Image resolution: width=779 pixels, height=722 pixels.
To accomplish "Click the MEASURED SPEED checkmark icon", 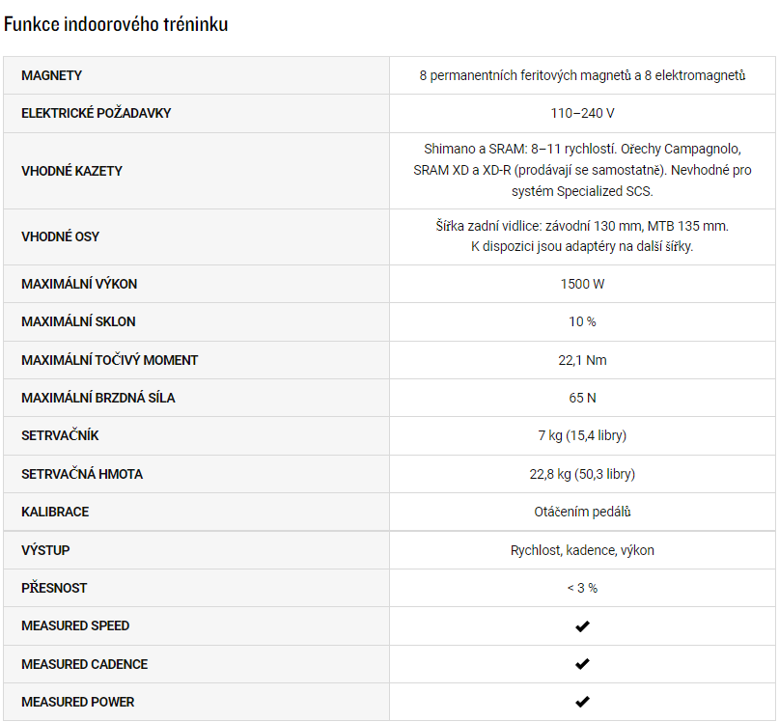I will coord(582,626).
